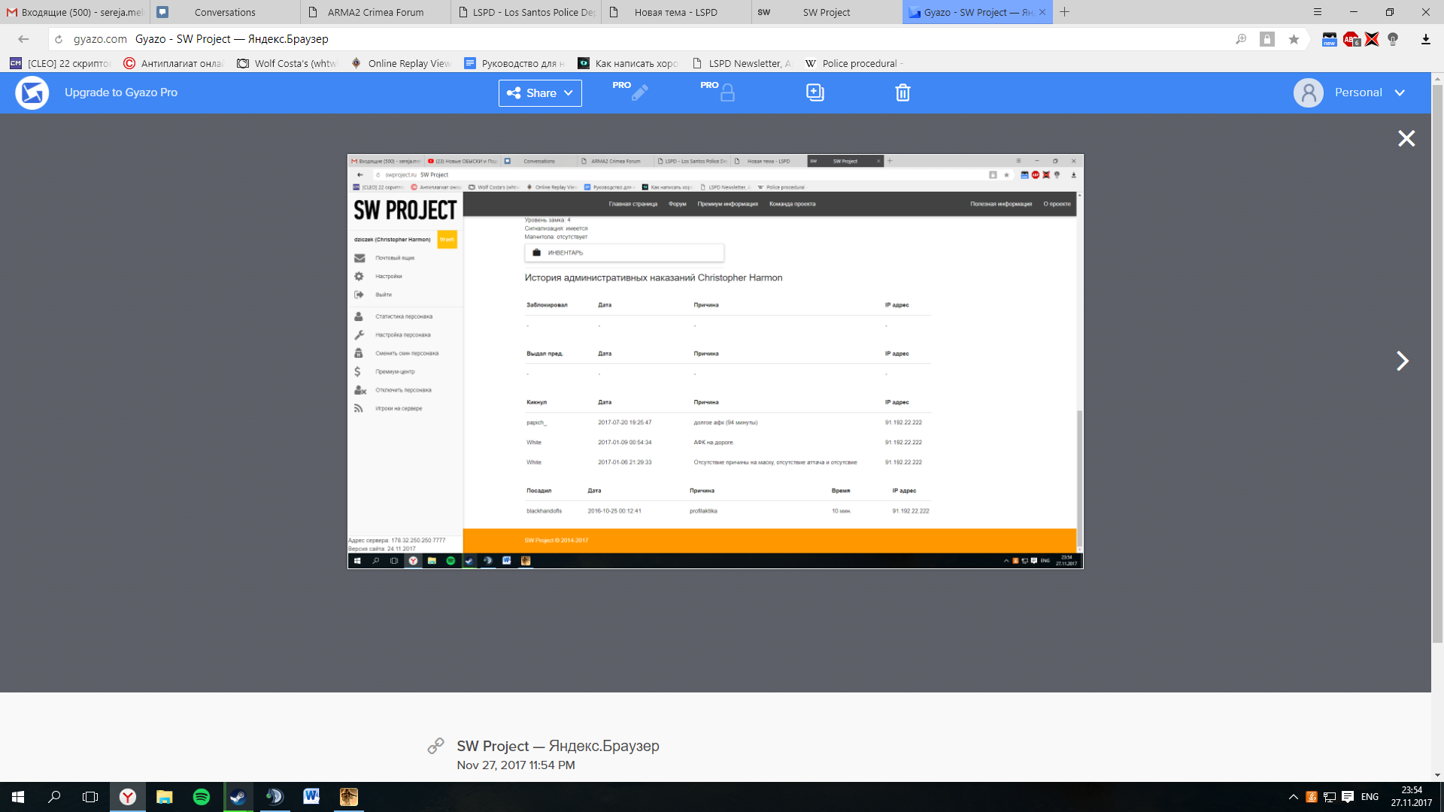Viewport: 1444px width, 812px height.
Task: Click the Gyazo logo icon
Action: 32,93
